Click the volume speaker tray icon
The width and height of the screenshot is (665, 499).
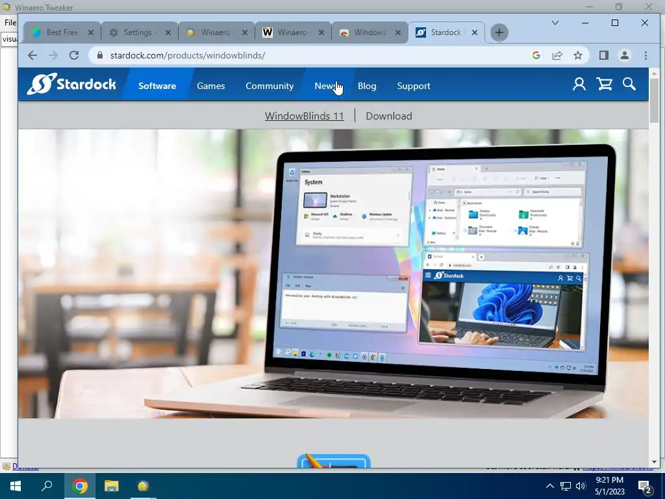pyautogui.click(x=581, y=486)
